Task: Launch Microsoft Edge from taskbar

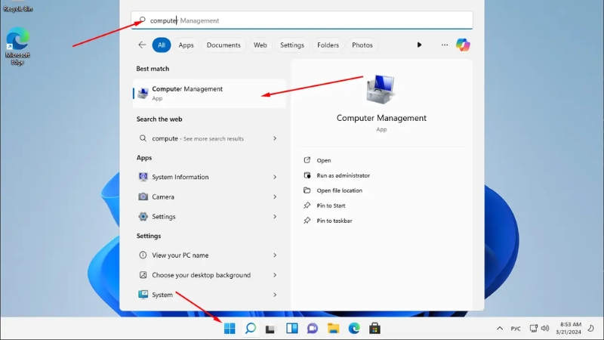Action: tap(354, 329)
